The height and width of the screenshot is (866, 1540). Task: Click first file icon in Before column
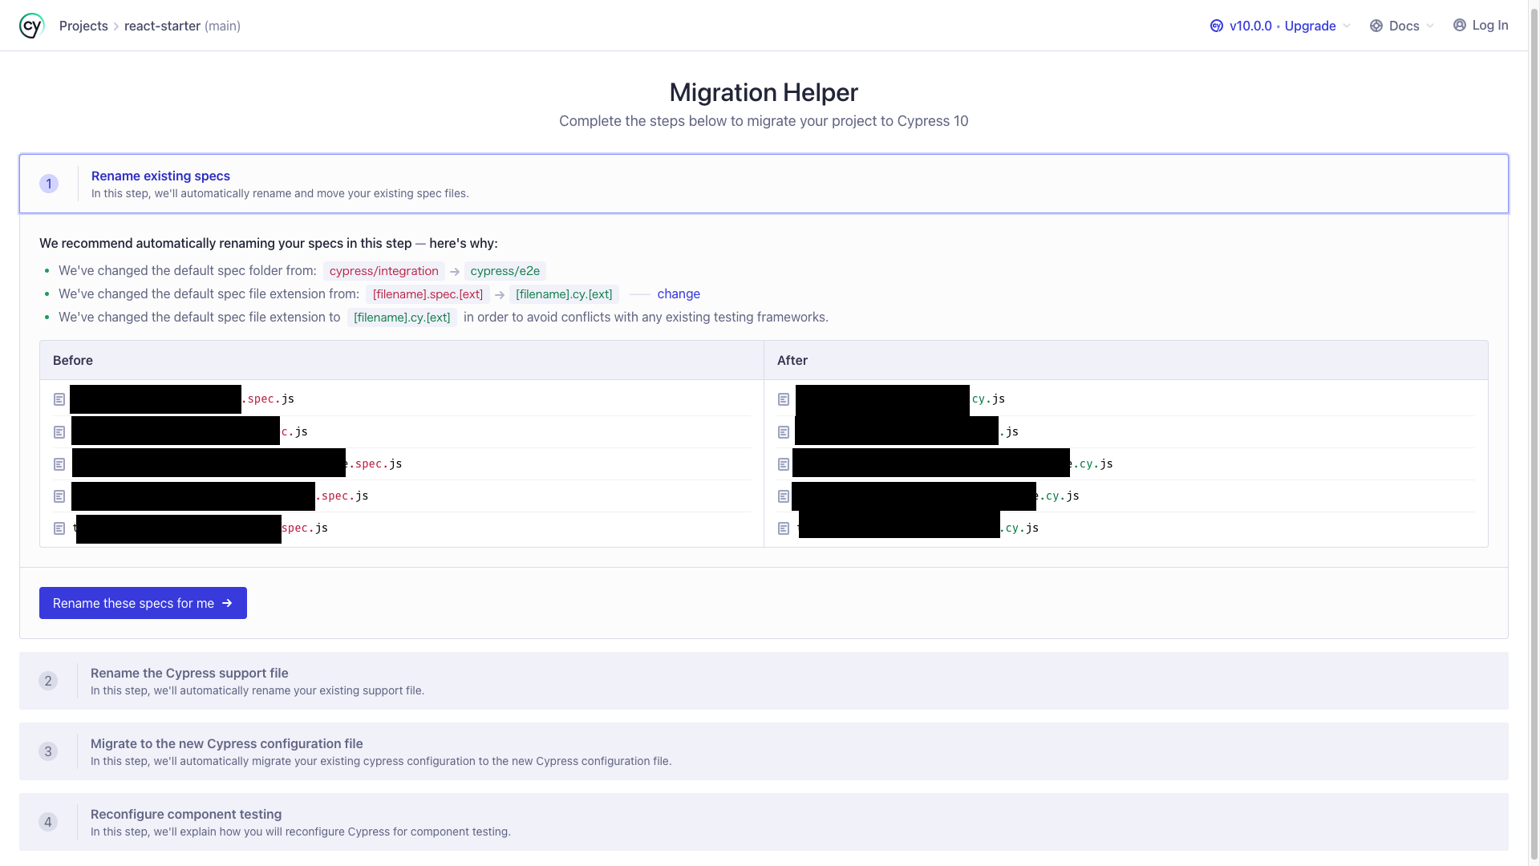[x=59, y=399]
